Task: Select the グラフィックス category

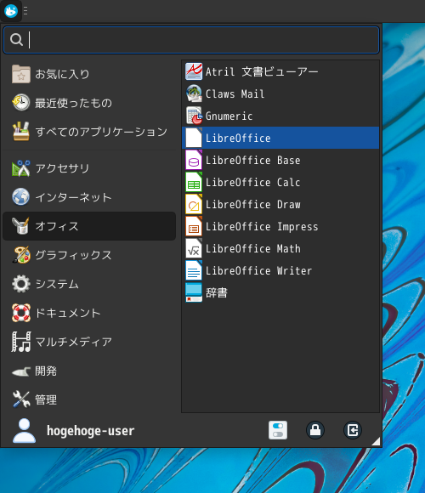Action: click(89, 255)
